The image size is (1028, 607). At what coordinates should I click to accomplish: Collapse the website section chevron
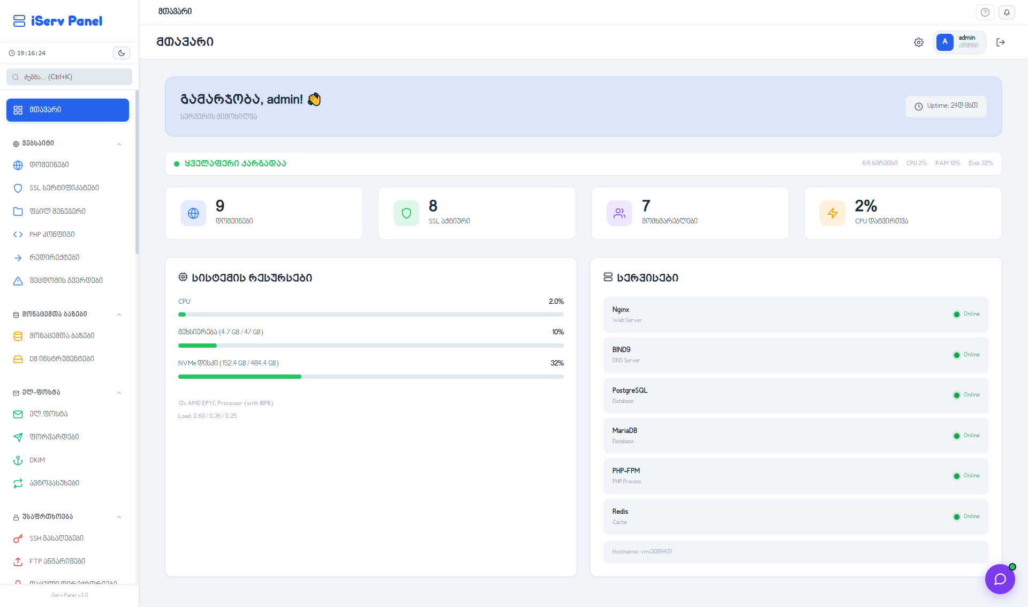(x=119, y=144)
